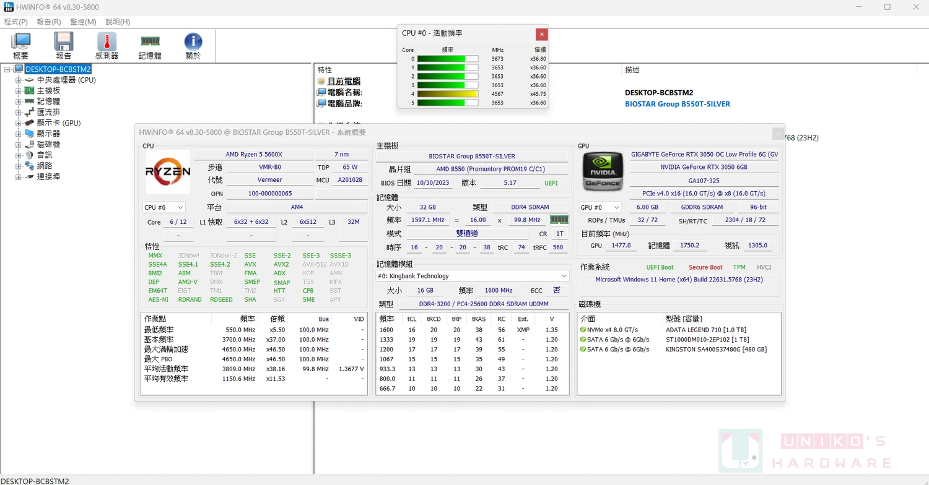Open the 說明(H) menu

[118, 22]
